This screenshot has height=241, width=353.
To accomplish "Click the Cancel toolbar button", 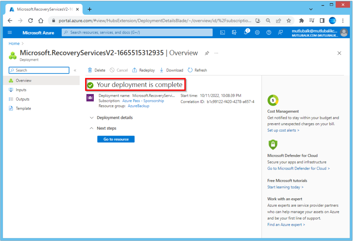I will point(119,70).
